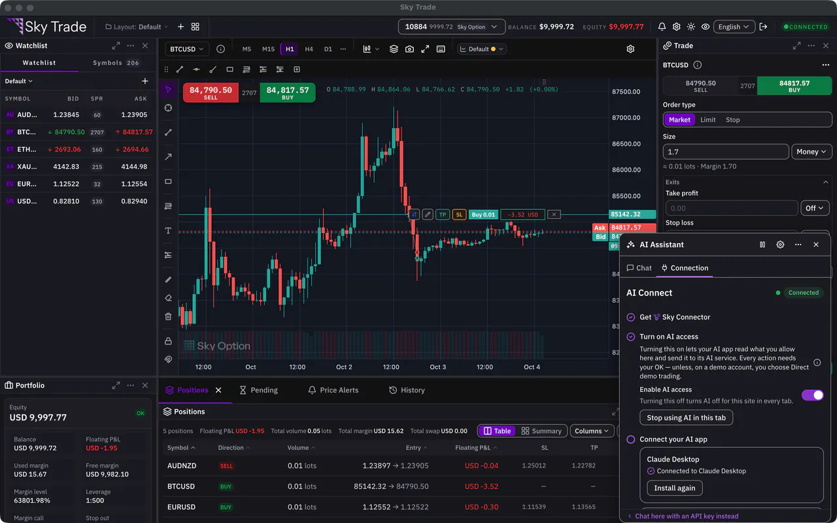Select the crosshair tool in chart sidebar
This screenshot has height=523, width=837.
point(168,108)
